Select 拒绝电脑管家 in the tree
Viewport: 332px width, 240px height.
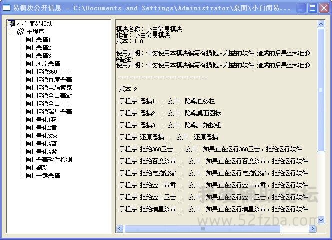54,88
